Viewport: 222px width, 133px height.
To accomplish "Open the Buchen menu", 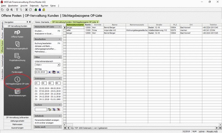I will pyautogui.click(x=45, y=6).
